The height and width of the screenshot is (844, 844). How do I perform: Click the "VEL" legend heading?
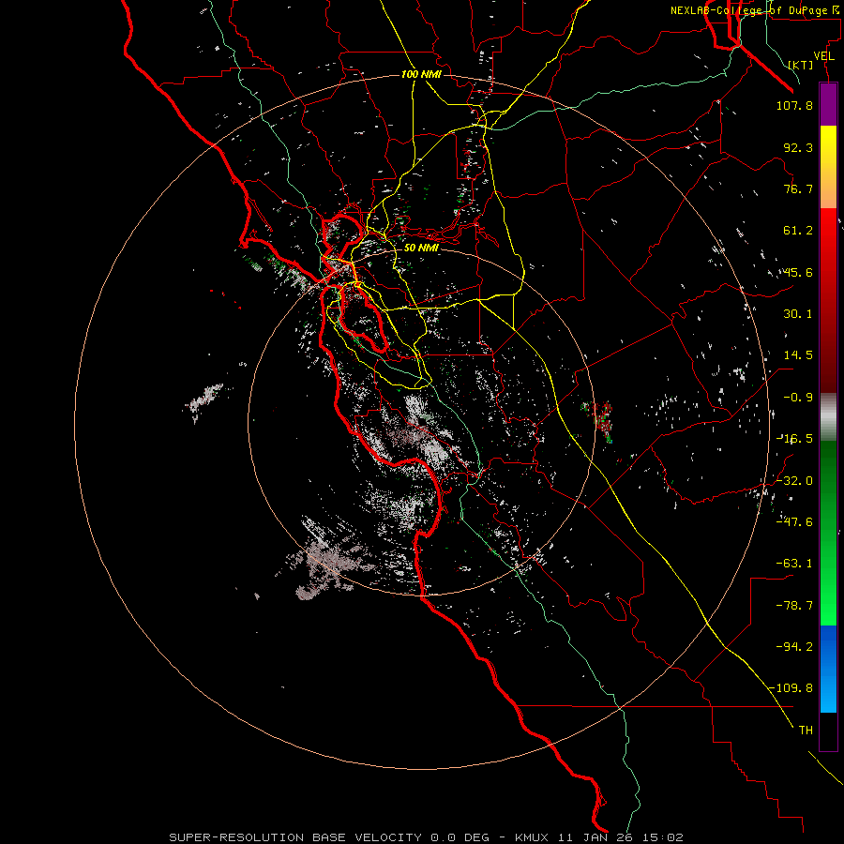click(823, 56)
